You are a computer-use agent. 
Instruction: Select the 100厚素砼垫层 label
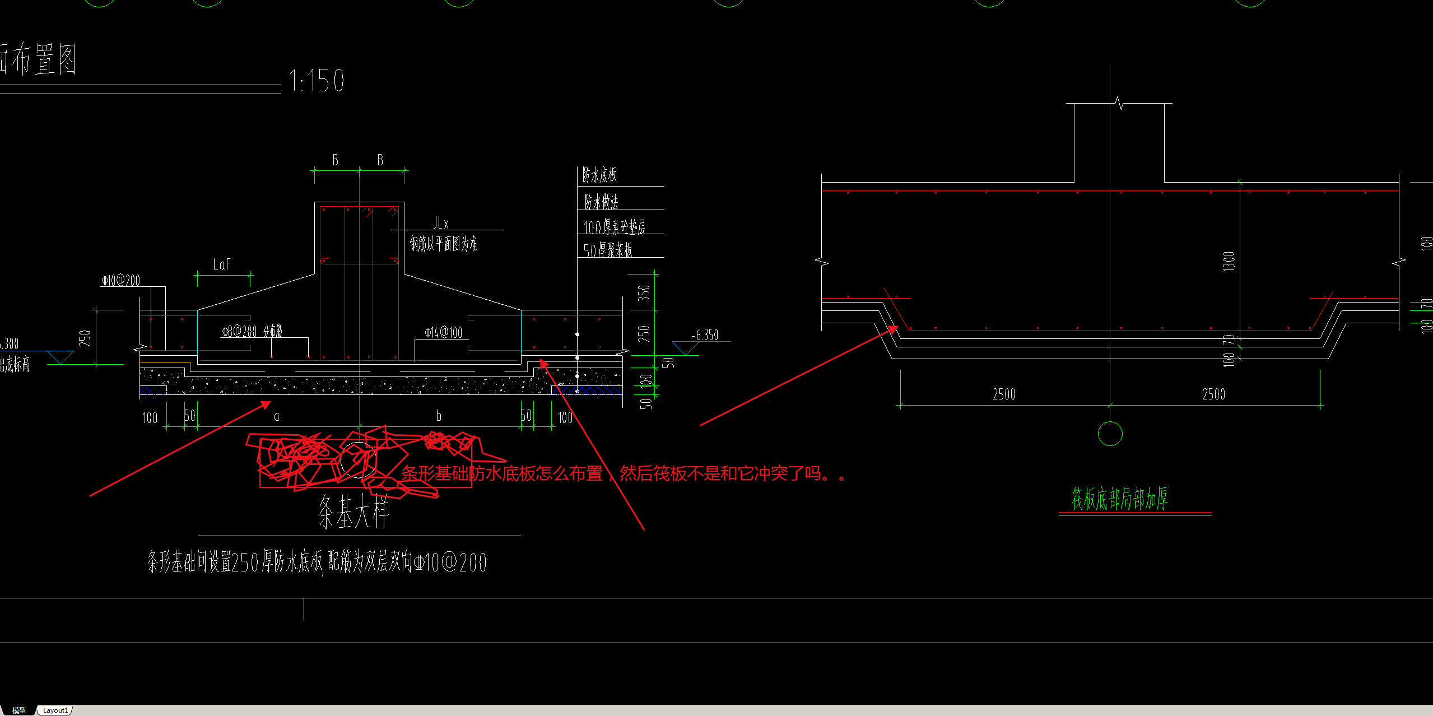coord(614,226)
